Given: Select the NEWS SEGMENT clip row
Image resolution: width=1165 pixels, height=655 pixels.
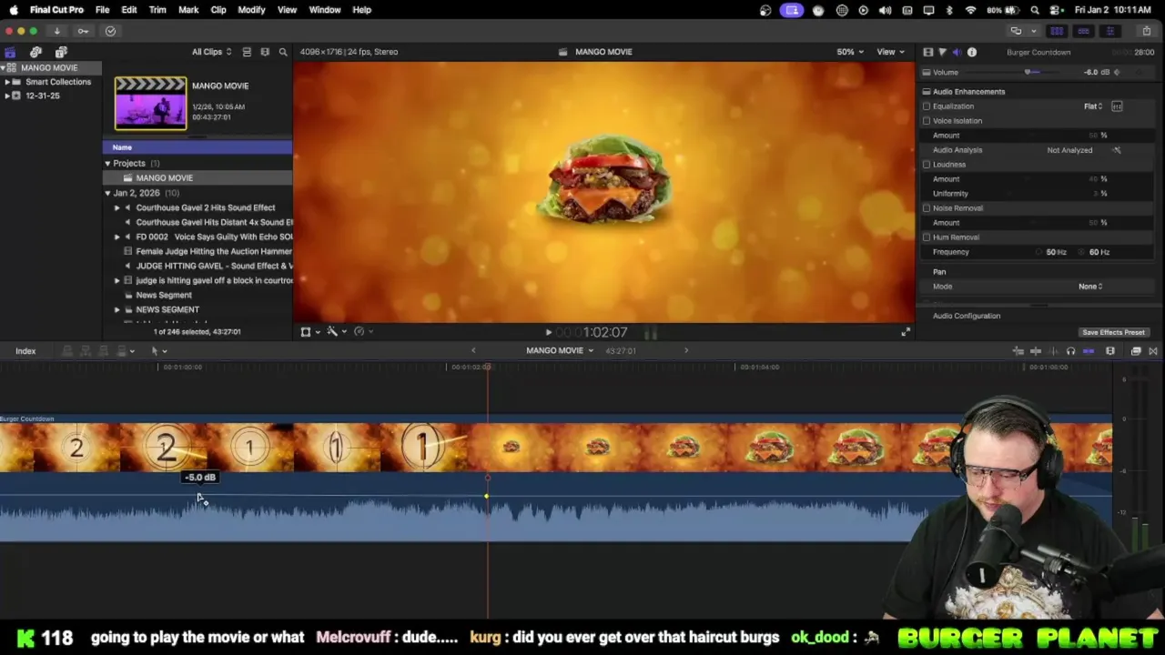Looking at the screenshot, I should pyautogui.click(x=198, y=310).
